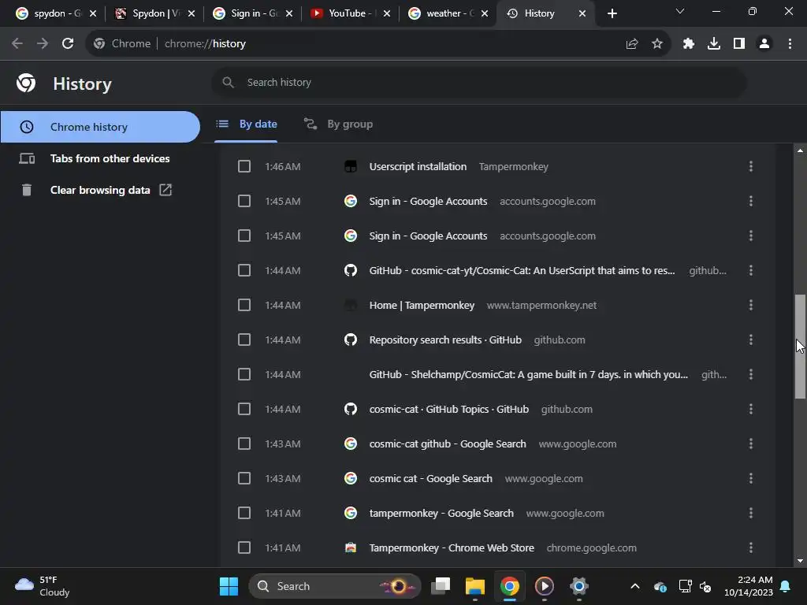807x605 pixels.
Task: Open Clear browsing data link
Action: tap(100, 190)
